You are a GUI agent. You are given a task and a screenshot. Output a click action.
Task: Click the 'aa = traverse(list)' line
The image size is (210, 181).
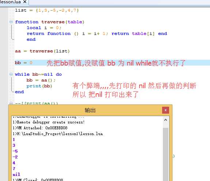click(42, 51)
